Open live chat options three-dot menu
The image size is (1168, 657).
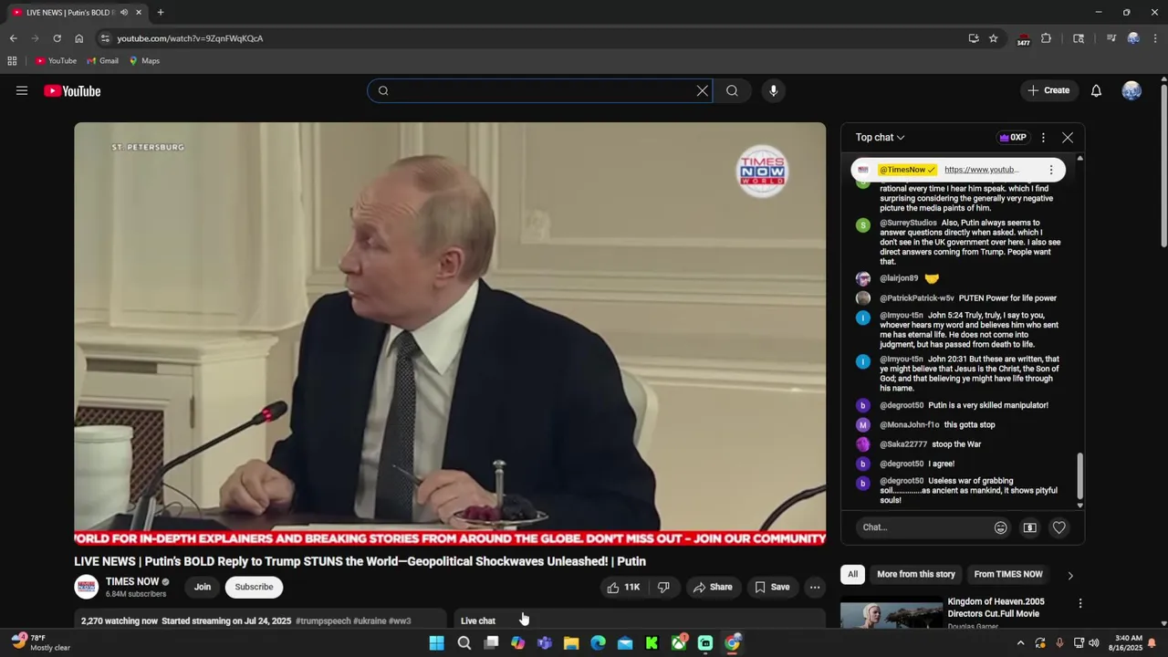1043,138
